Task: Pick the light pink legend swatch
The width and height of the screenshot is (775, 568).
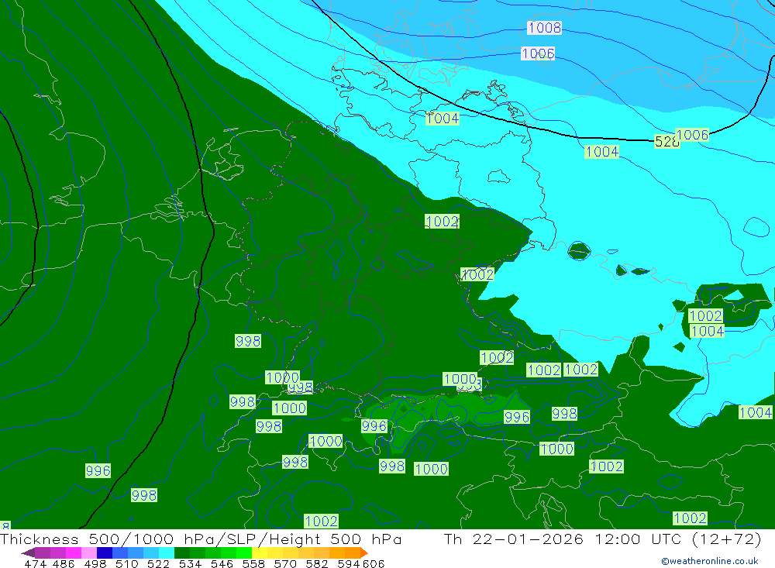Action: (x=89, y=553)
